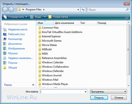Image resolution: width=132 pixels, height=104 pixels.
Task: Expand arrow after Program Files breadcrumb
Action: (44, 10)
